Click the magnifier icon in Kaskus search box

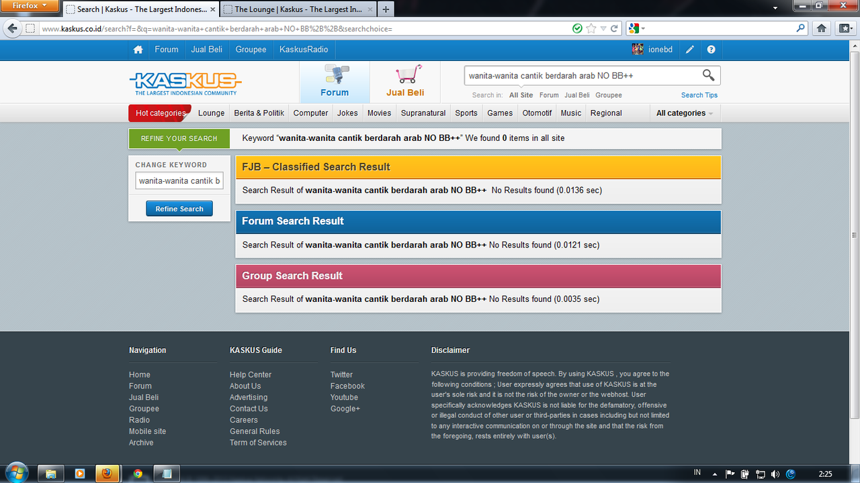coord(708,75)
